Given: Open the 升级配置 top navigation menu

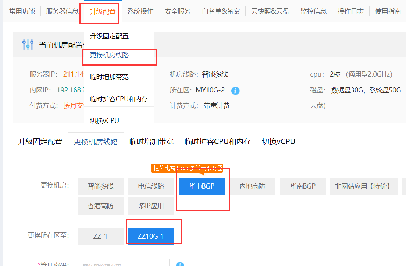Looking at the screenshot, I should (x=103, y=11).
